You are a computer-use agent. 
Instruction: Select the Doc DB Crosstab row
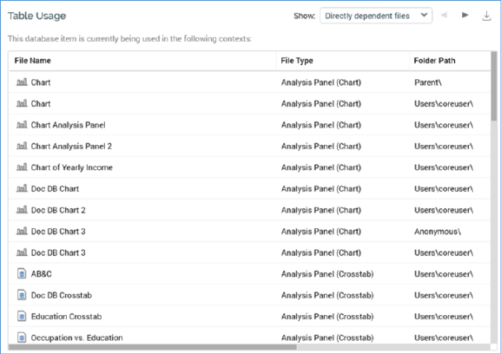pos(249,295)
